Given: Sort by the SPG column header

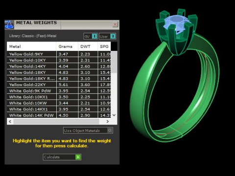Looking at the screenshot, I should tap(104, 46).
